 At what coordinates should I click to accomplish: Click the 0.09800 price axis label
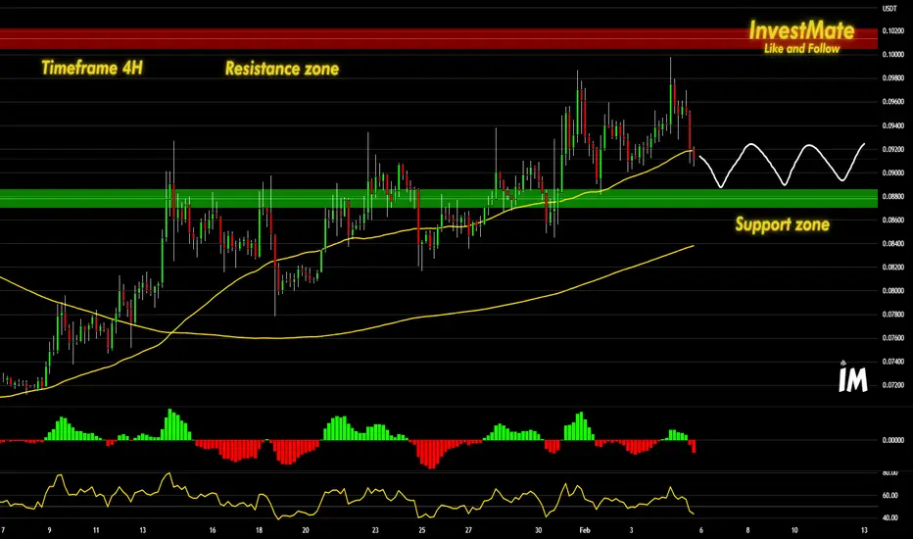point(892,78)
